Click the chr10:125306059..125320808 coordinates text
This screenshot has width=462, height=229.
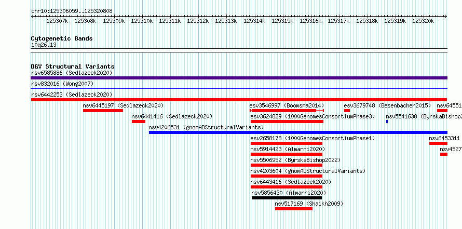[x=72, y=11]
